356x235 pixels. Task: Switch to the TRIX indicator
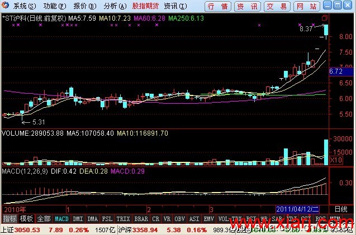[123, 219]
